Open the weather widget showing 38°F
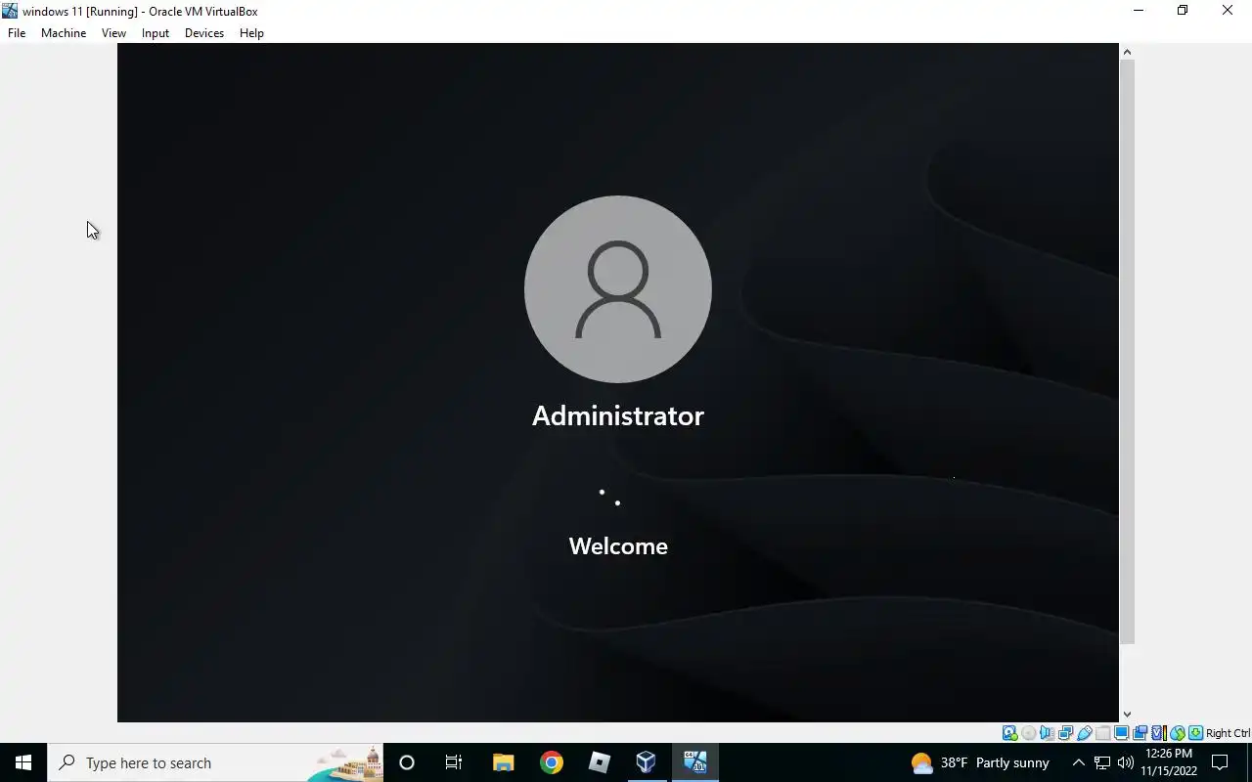1252x782 pixels. 980,762
